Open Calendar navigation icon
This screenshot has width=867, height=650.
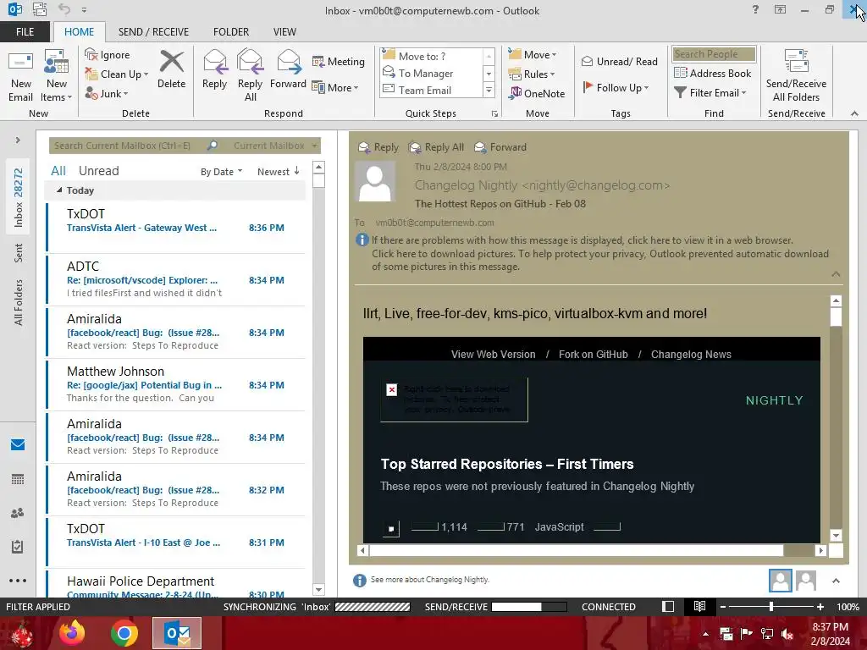click(18, 479)
